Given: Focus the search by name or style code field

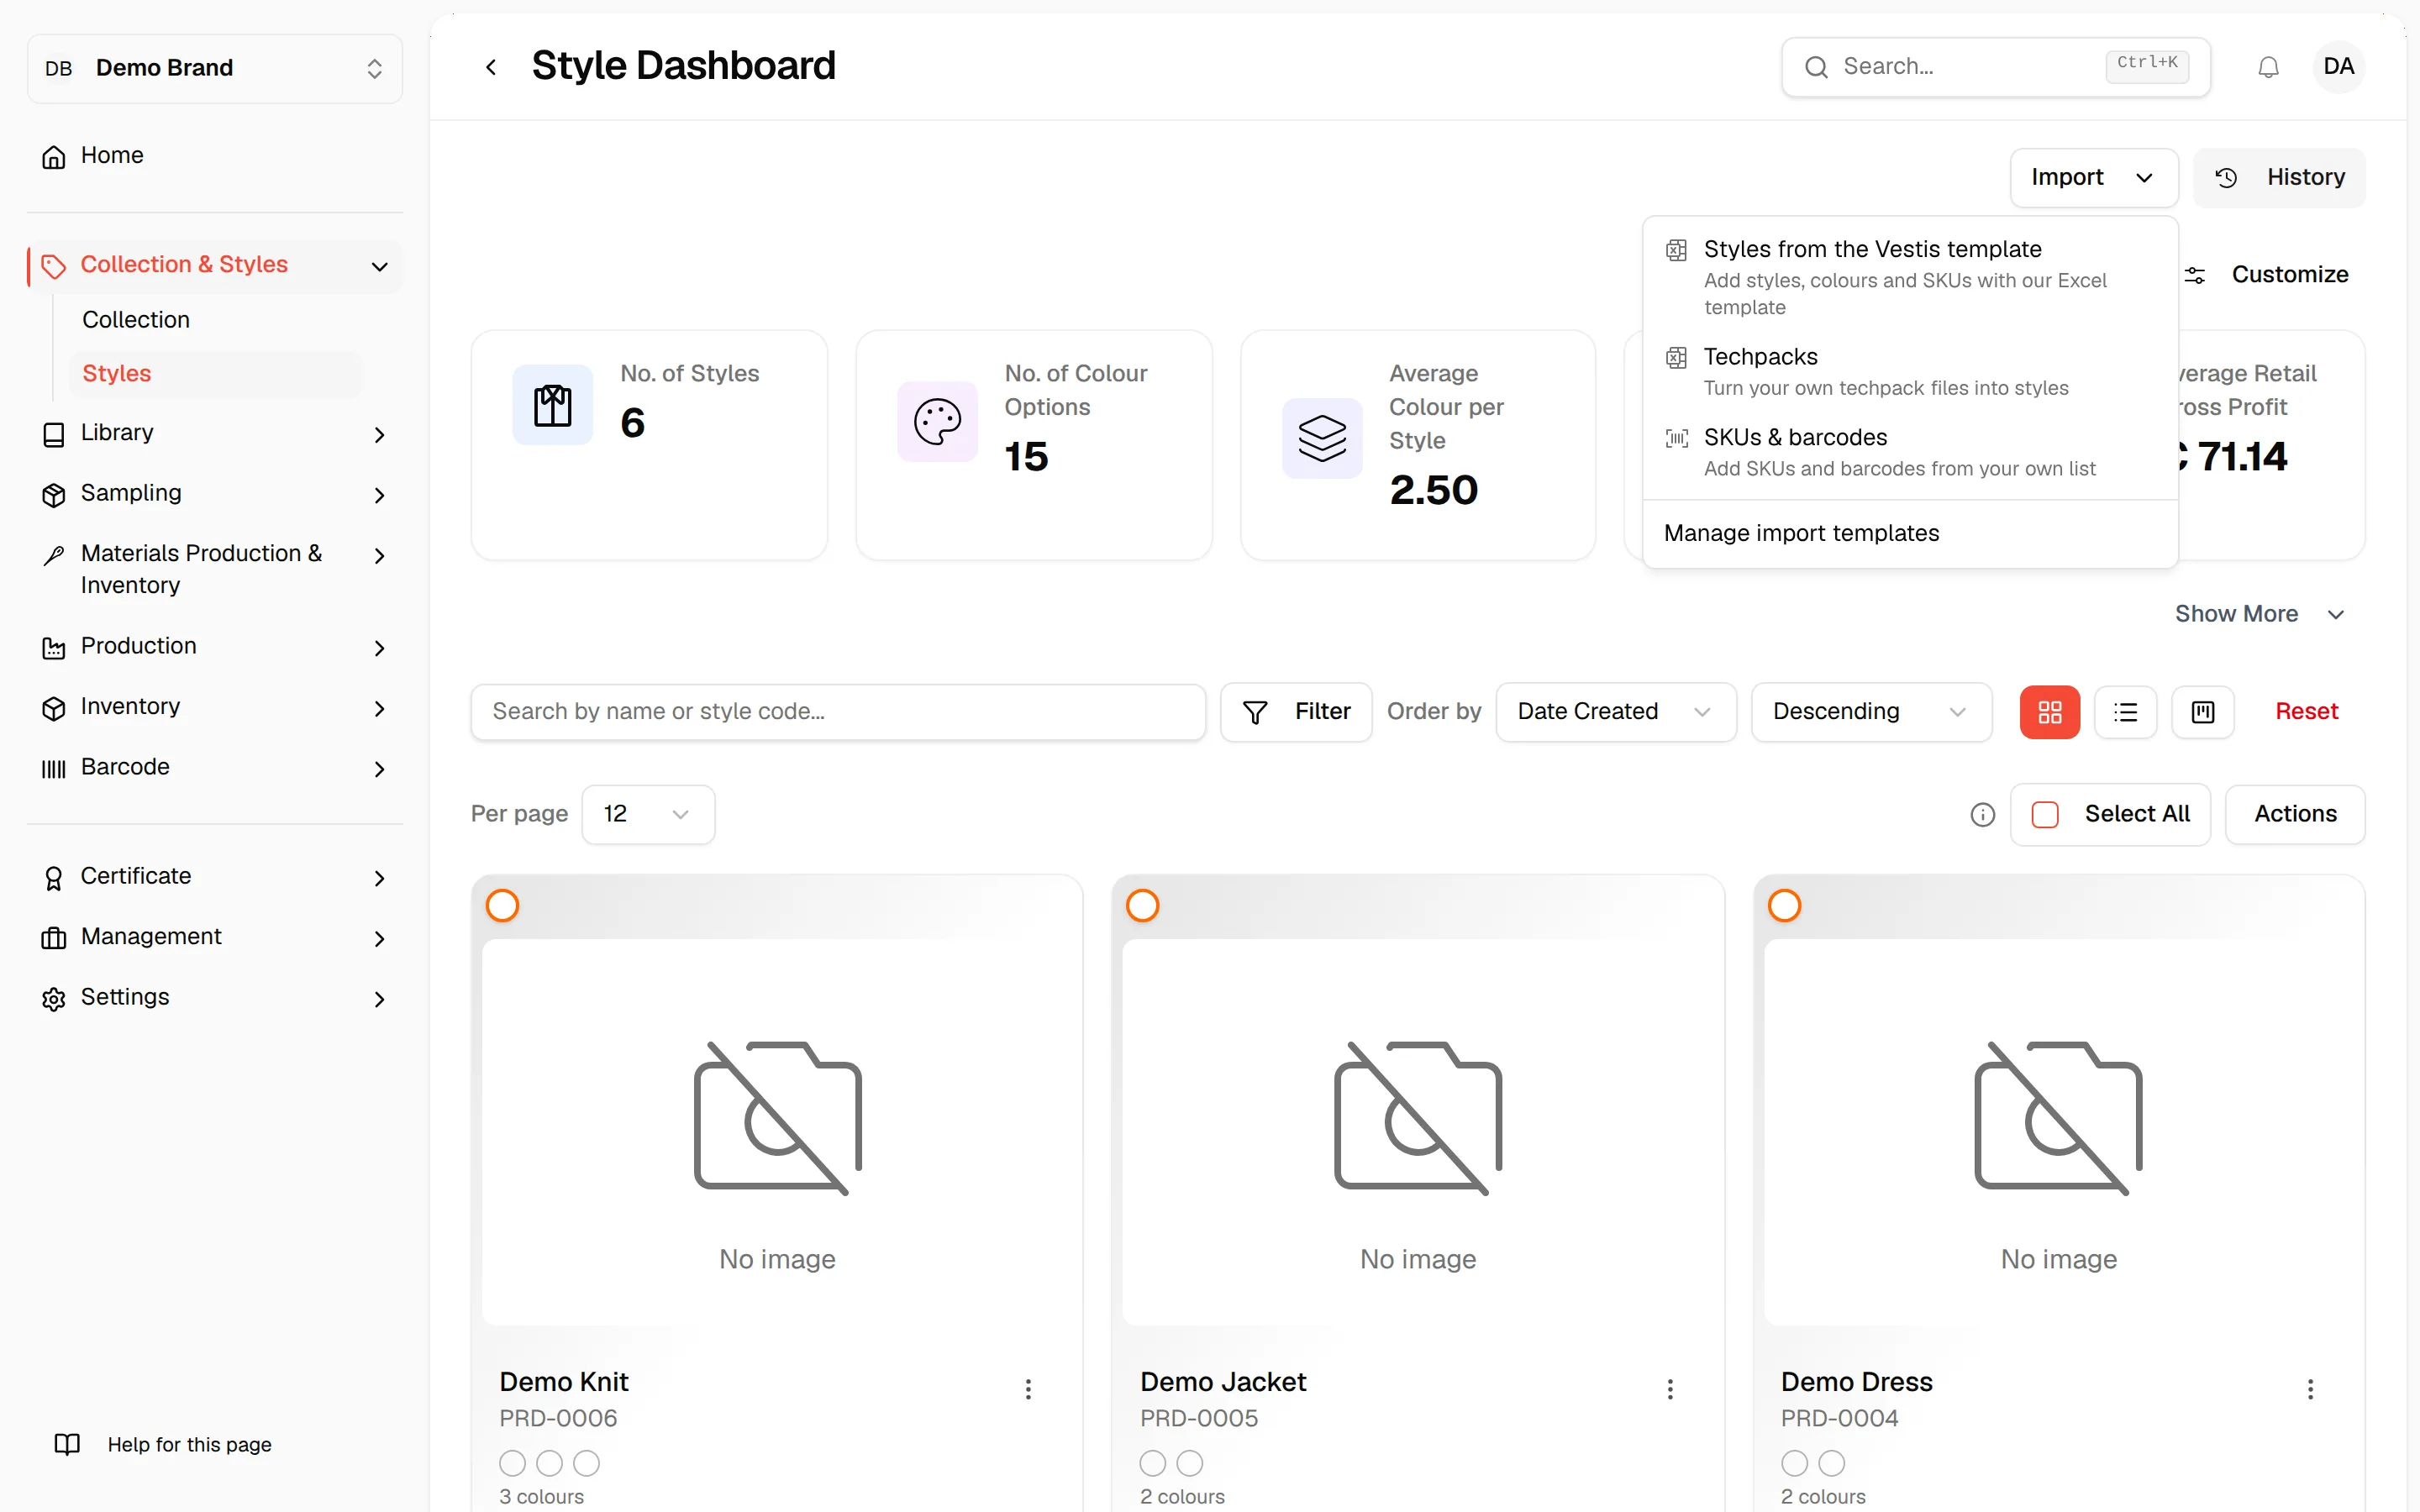Looking at the screenshot, I should (x=837, y=712).
